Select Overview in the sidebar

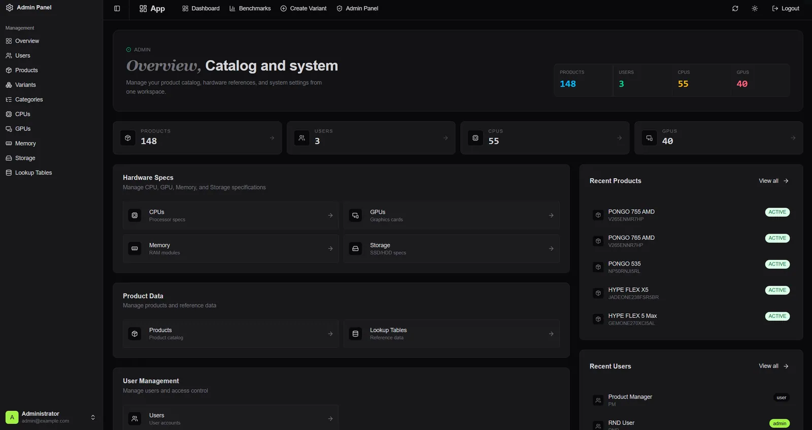coord(51,41)
